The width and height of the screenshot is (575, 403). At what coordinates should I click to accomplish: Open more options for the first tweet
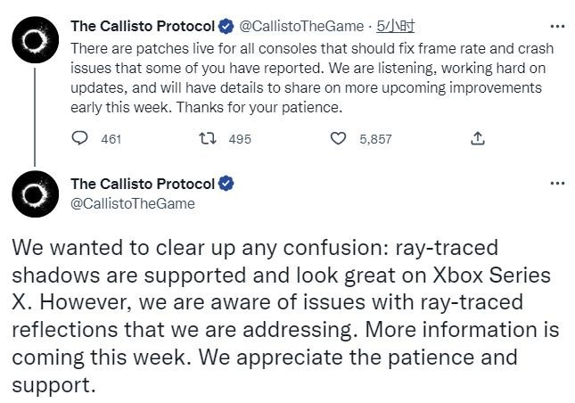tap(557, 25)
